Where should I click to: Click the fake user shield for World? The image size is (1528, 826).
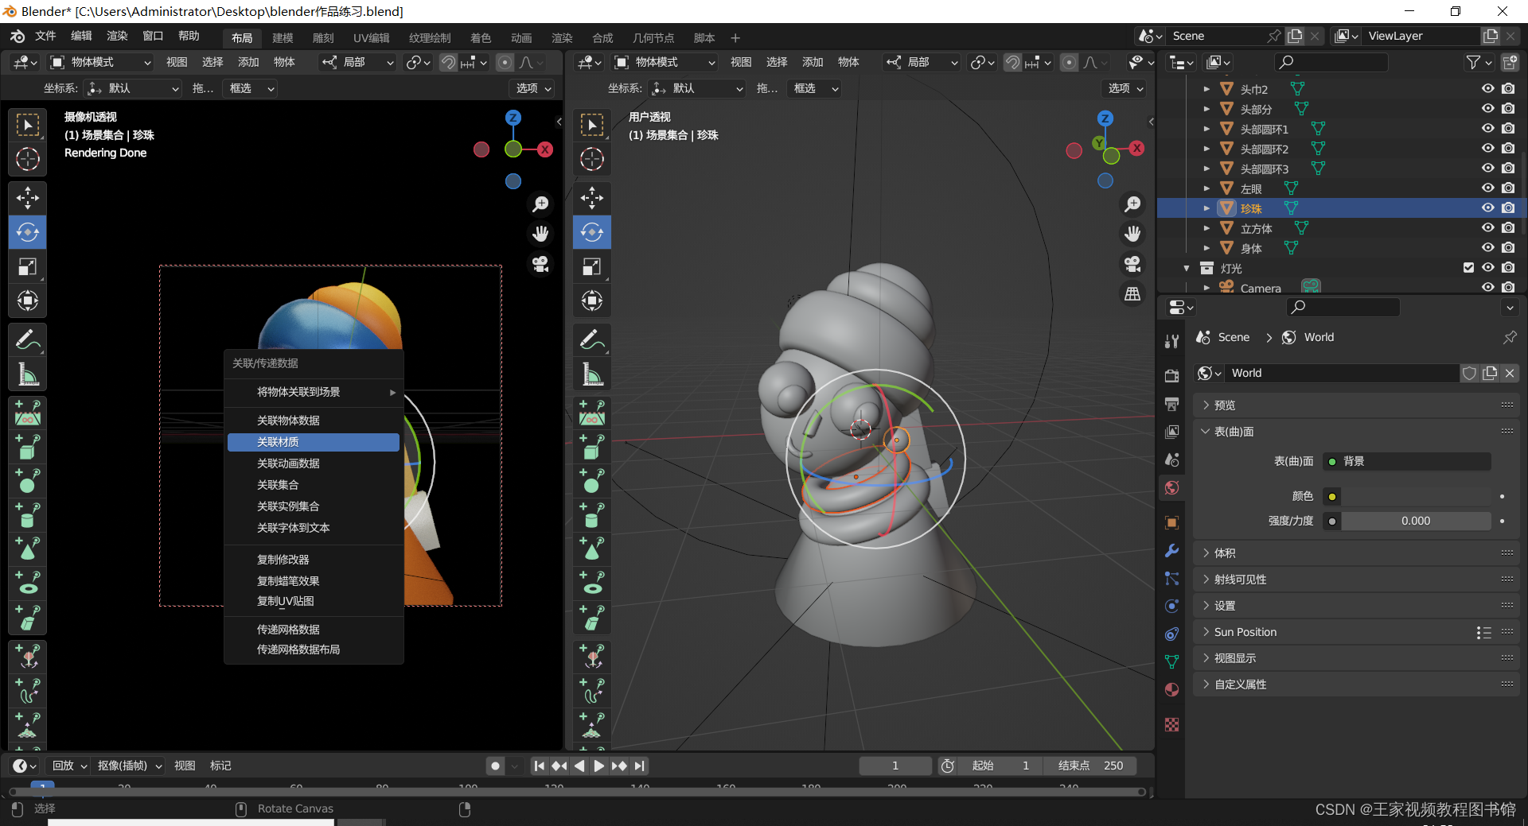[x=1469, y=373]
